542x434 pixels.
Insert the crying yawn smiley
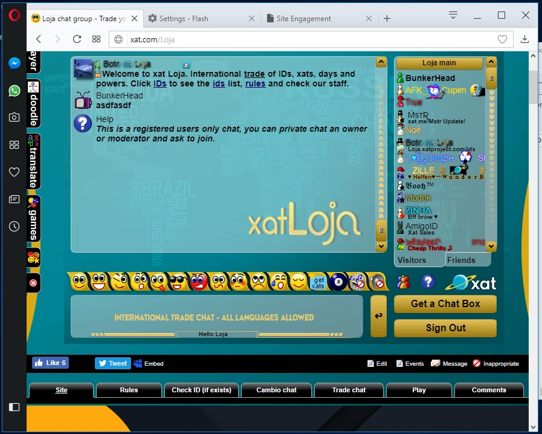click(x=279, y=282)
